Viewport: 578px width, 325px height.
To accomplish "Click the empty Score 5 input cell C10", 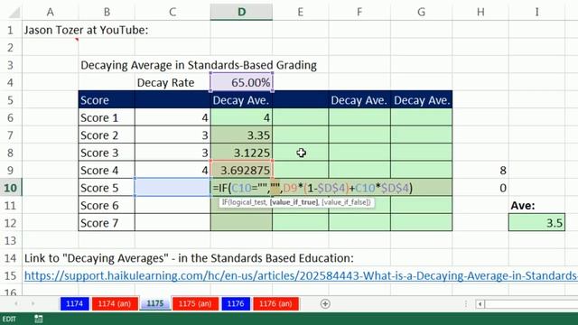I will point(172,188).
